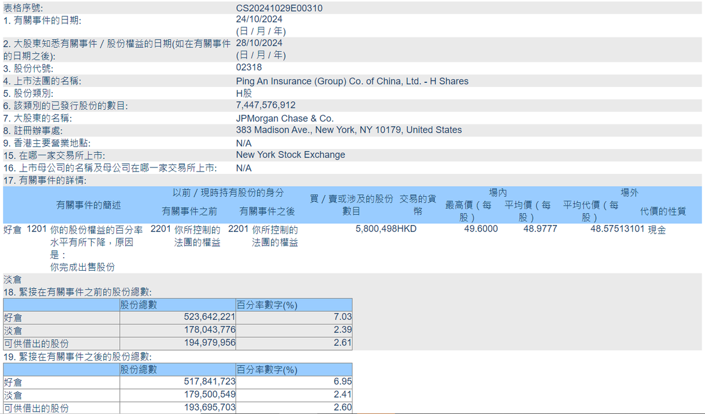This screenshot has width=705, height=414.
Task: Click long position after event 517,841,723
Action: pos(210,382)
